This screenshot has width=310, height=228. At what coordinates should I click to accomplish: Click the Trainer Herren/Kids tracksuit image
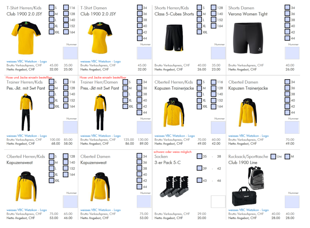point(26,112)
